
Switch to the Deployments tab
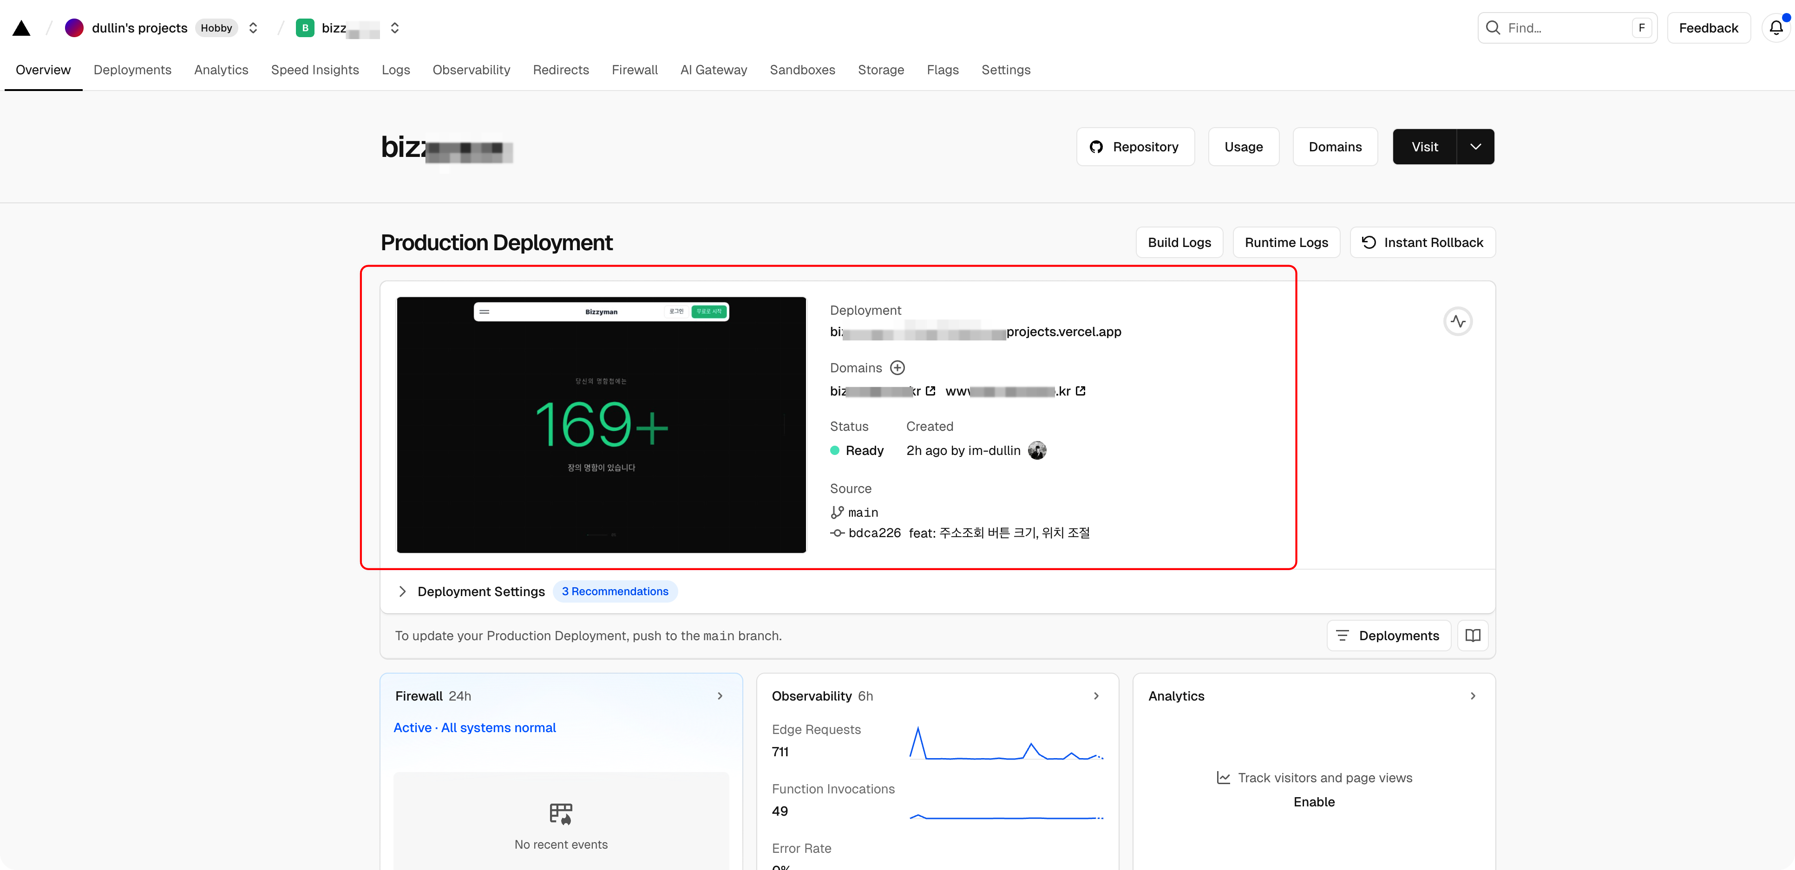pyautogui.click(x=132, y=70)
